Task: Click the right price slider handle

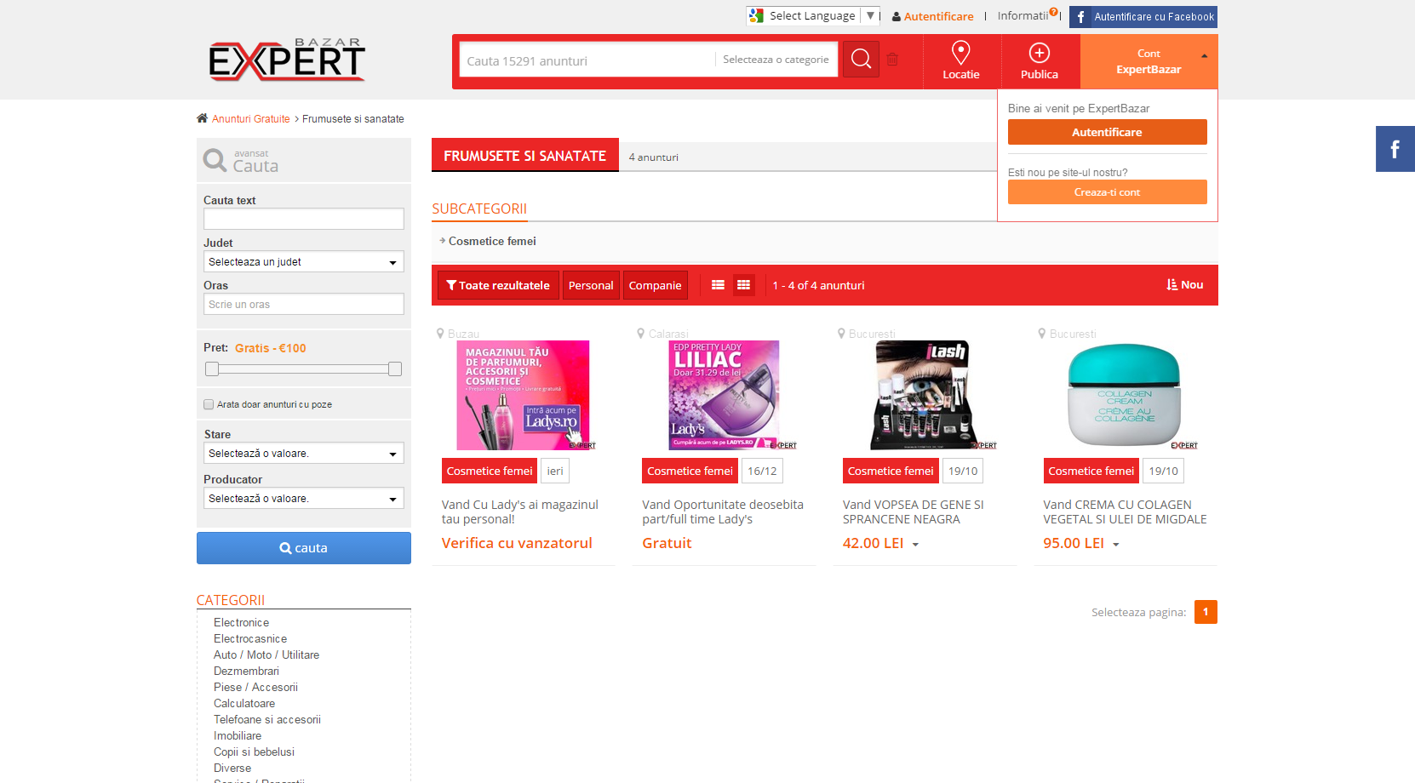Action: (x=395, y=369)
